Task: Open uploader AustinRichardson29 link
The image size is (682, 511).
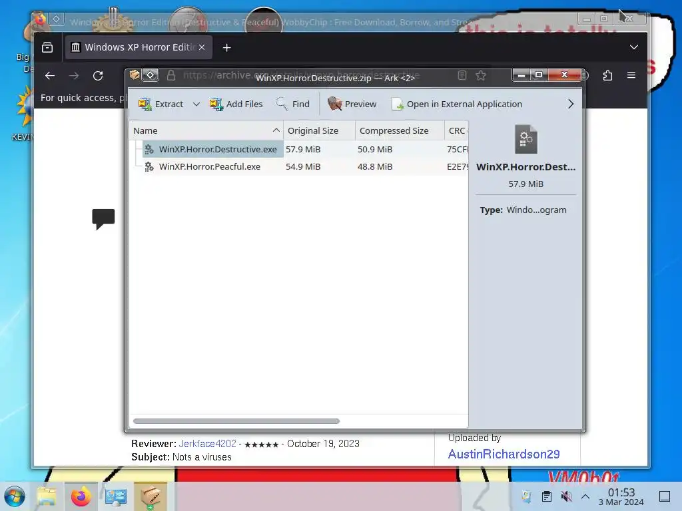Action: pos(504,454)
